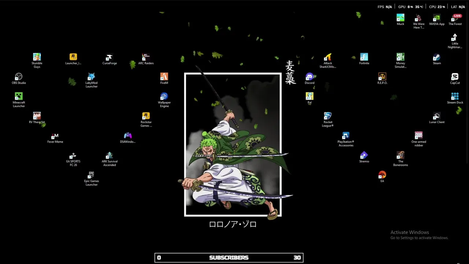
Task: Open the NVIDIA App shortcut
Action: pyautogui.click(x=437, y=19)
